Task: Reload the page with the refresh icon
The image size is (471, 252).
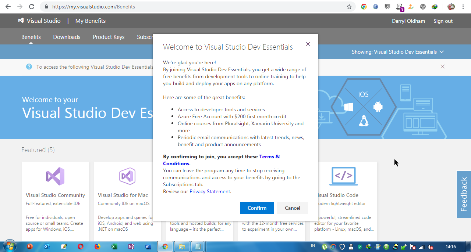Action: pyautogui.click(x=32, y=7)
